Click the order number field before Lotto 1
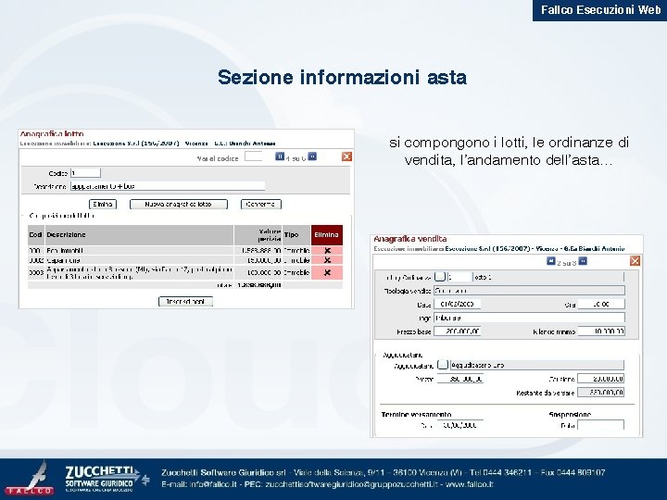667x500 pixels. [459, 277]
